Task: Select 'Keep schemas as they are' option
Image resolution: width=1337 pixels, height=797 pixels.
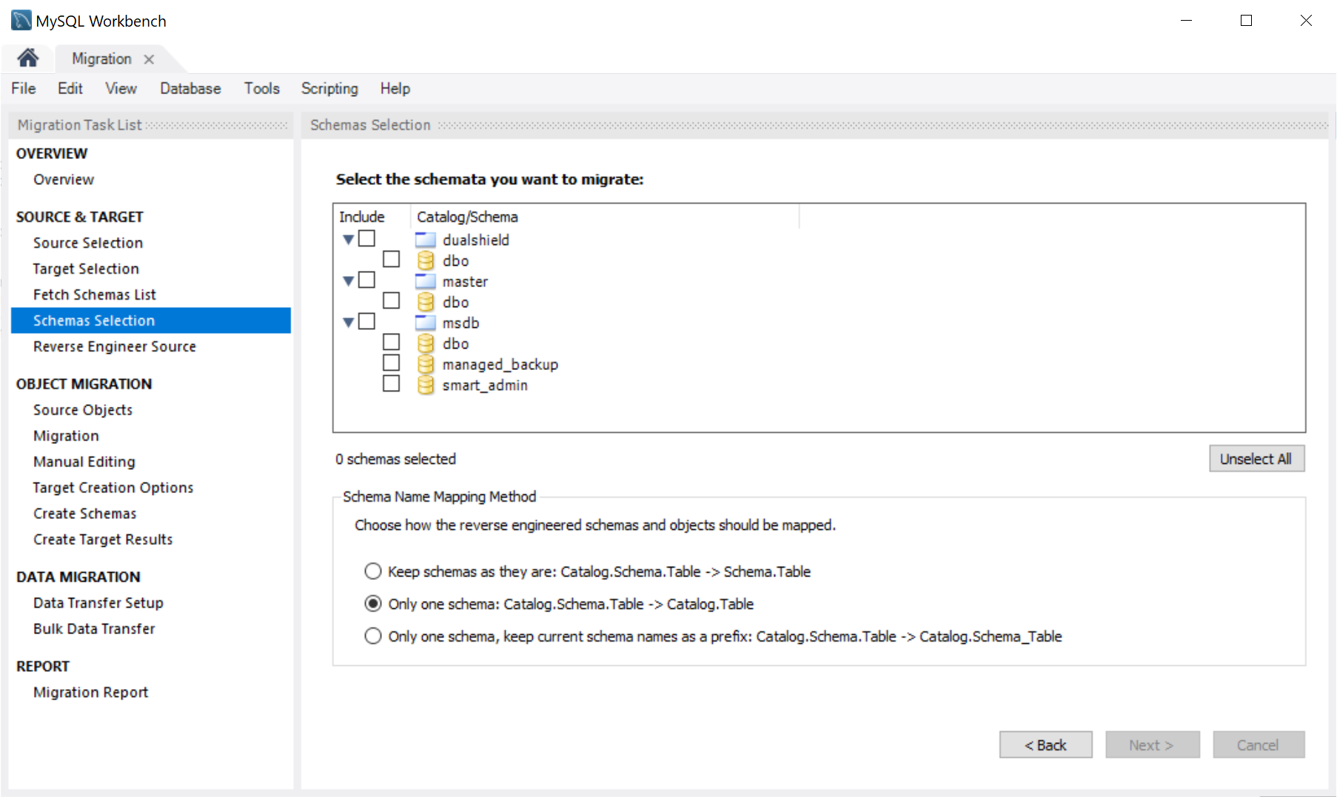Action: click(373, 571)
